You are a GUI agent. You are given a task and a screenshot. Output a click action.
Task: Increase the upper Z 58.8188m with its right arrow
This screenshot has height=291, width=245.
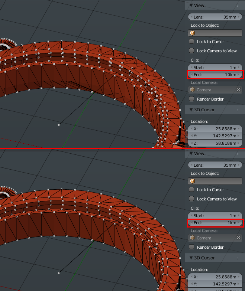[x=239, y=143]
